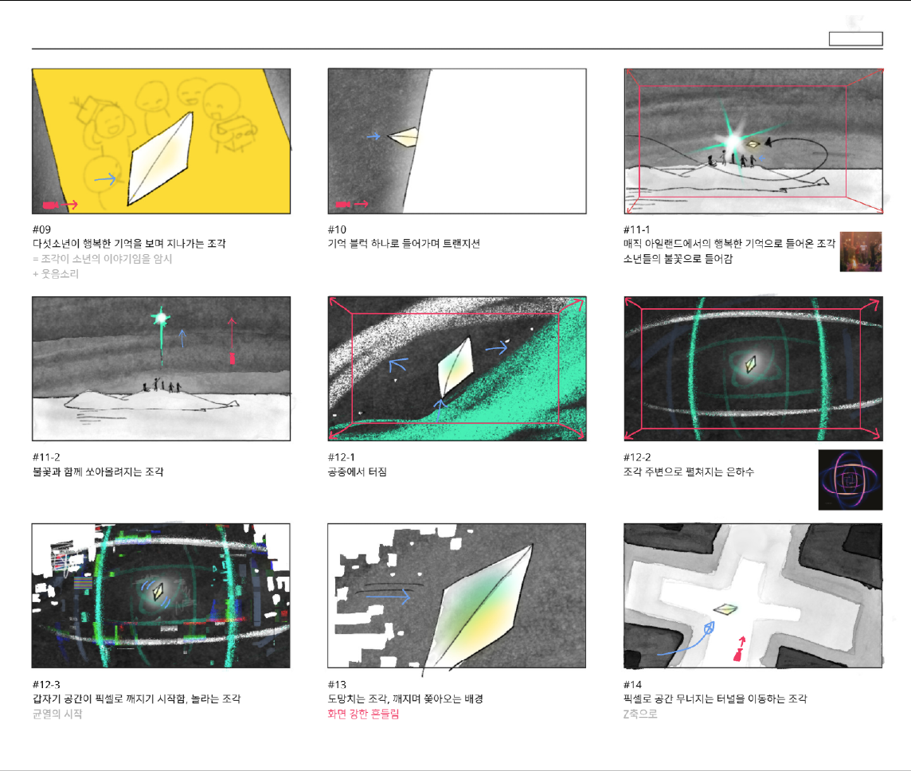Open the #14 cross tunnel storyboard frame
Screen dimensions: 911x771
click(x=753, y=596)
